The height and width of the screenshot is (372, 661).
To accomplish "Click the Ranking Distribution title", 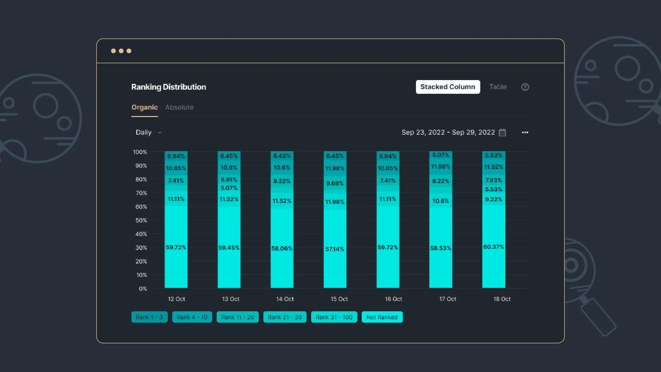I will pos(169,87).
